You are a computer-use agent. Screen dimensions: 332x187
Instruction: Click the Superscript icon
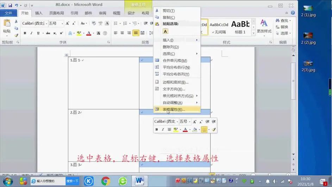61,33
